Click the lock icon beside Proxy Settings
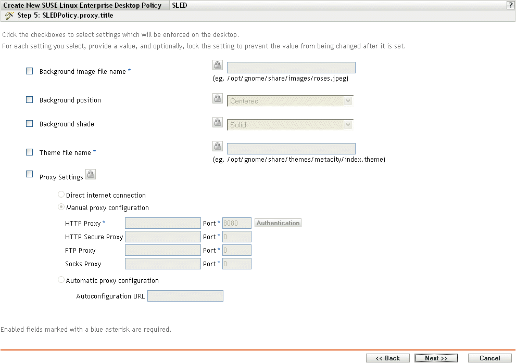Screen dimensions: 516x364 pos(90,174)
